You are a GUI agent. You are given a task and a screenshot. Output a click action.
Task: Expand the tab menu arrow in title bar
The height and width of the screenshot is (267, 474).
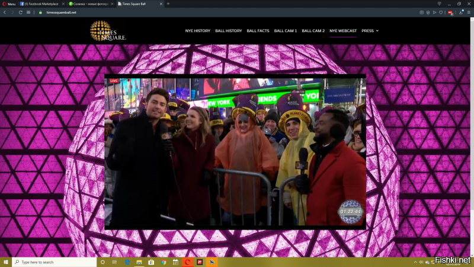click(439, 4)
